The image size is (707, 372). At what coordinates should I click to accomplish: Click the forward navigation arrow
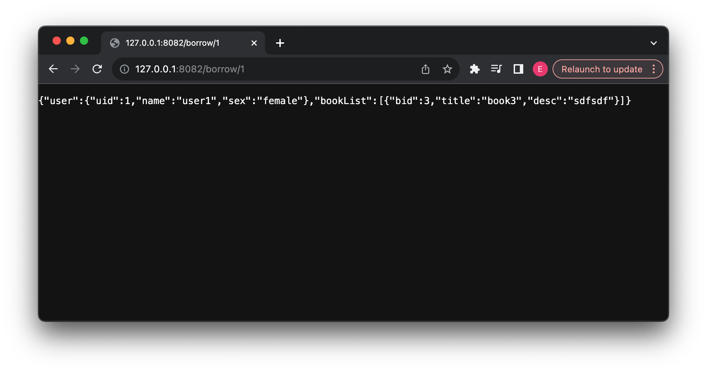75,69
